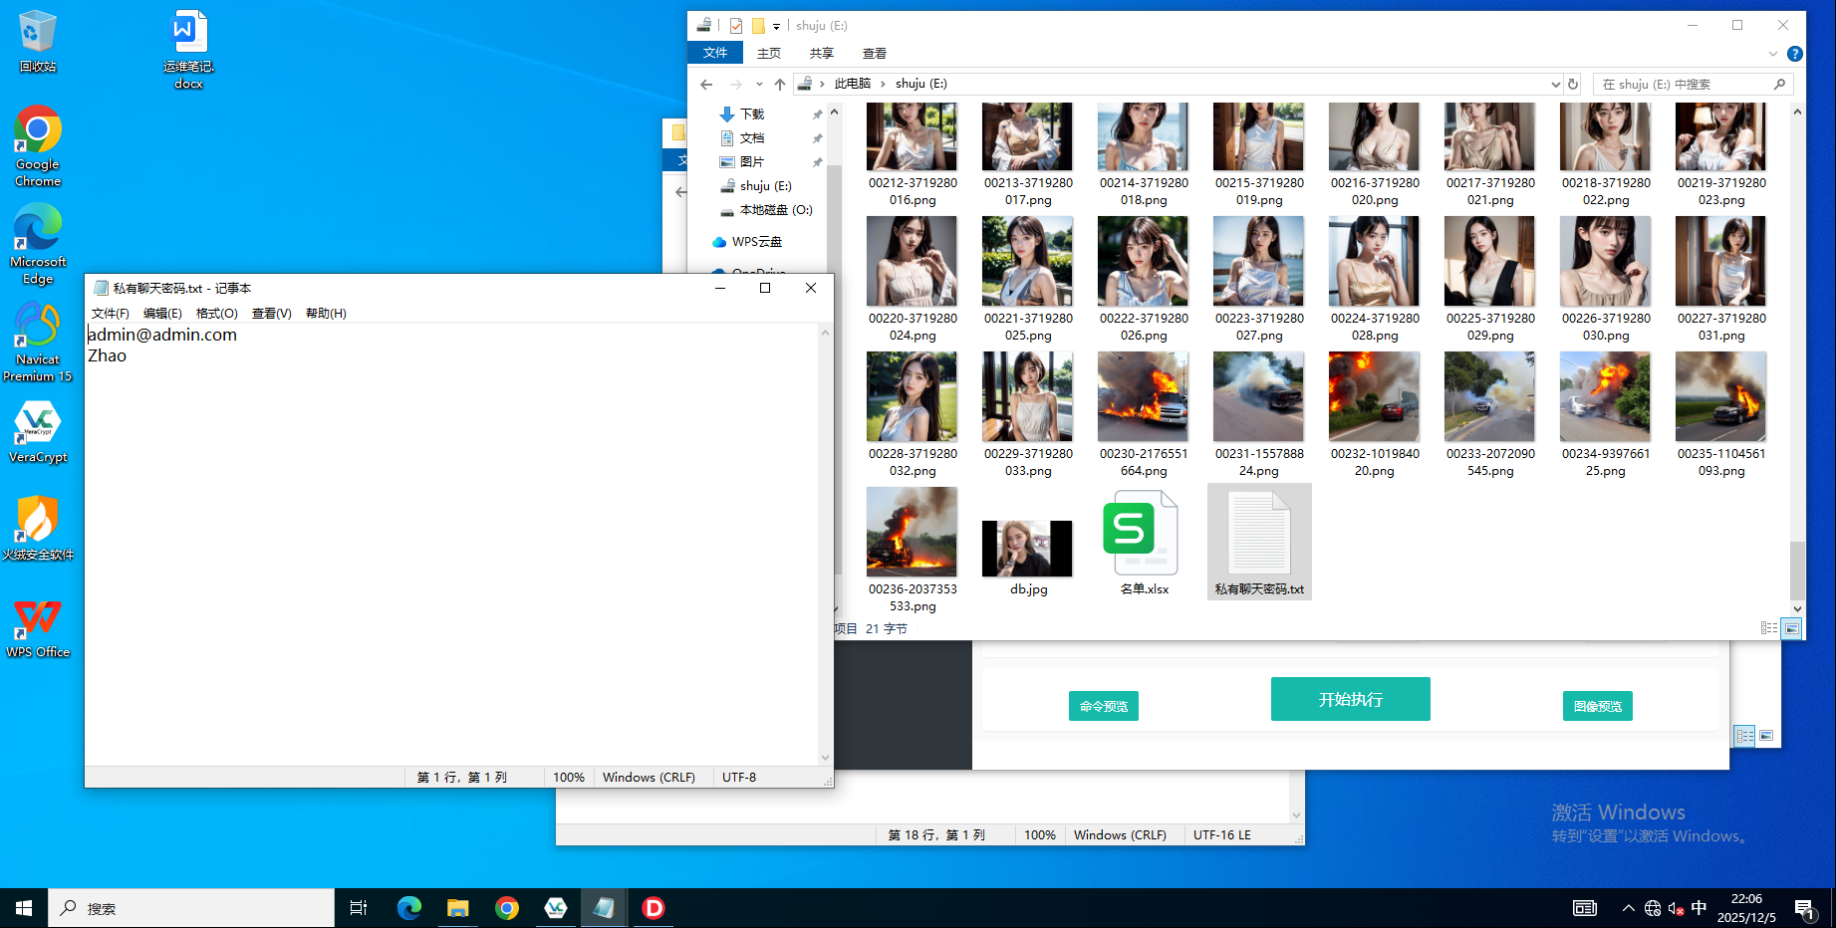
Task: Open Notepad's 文件(F) menu
Action: [111, 314]
